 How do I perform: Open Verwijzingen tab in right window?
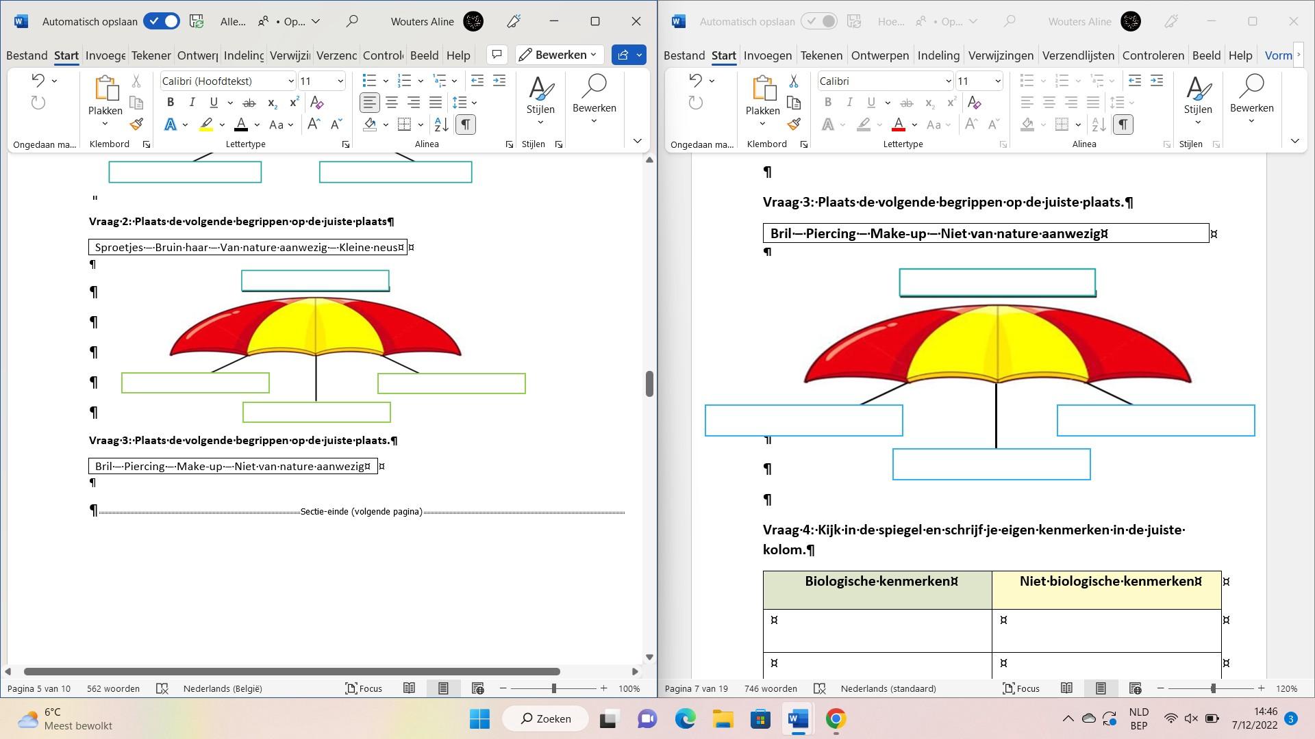1001,55
